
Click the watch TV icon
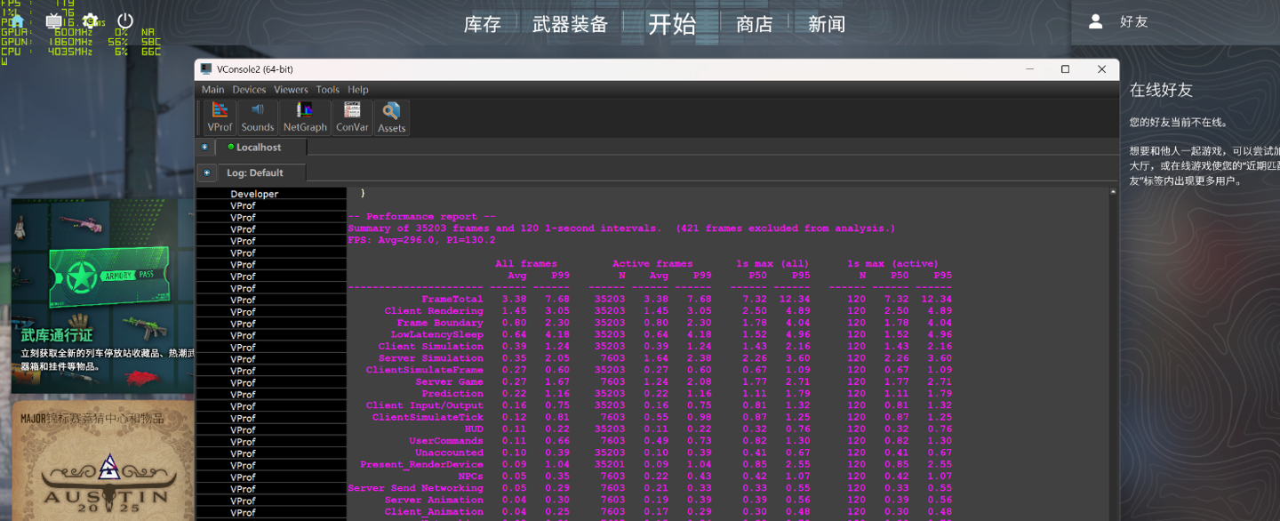point(53,20)
